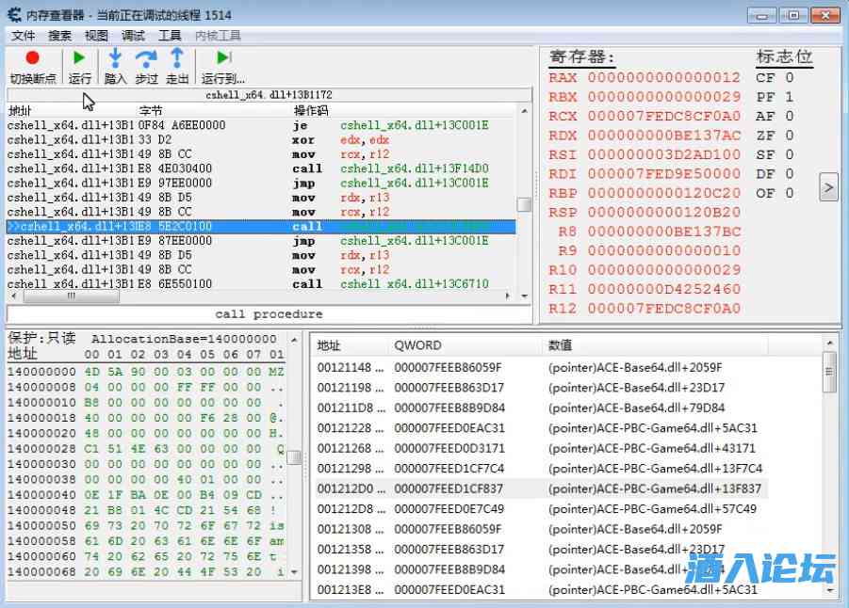Click the disassembler scroll down arrow

(x=525, y=281)
